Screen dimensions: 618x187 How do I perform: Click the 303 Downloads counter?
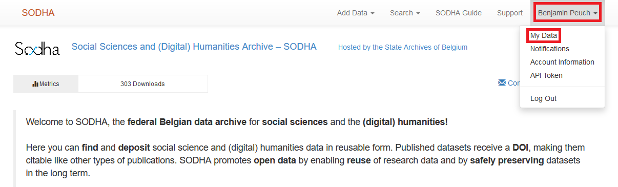pyautogui.click(x=142, y=84)
